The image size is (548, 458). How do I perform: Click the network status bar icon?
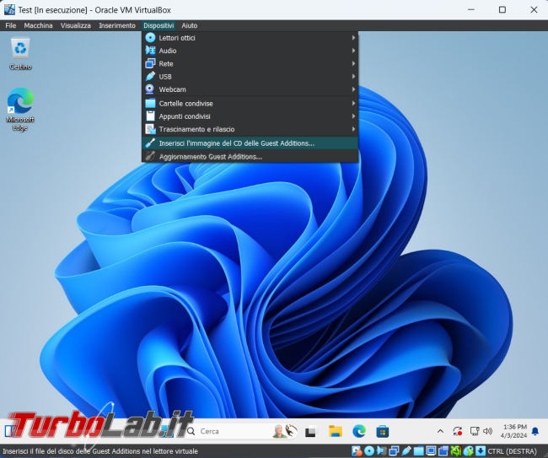(394, 451)
